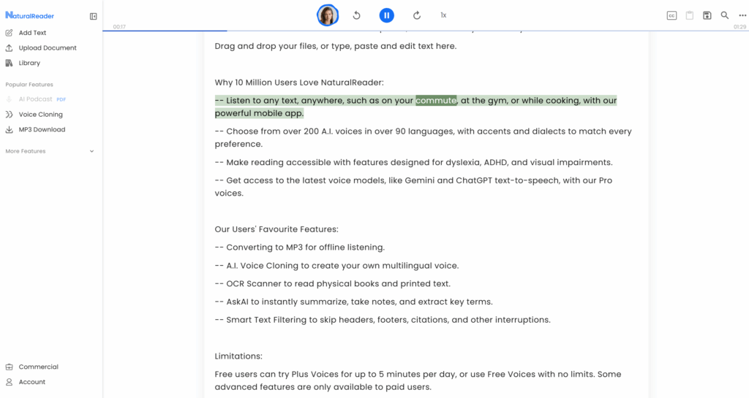749x398 pixels.
Task: Open Voice Cloning feature
Action: coord(40,115)
